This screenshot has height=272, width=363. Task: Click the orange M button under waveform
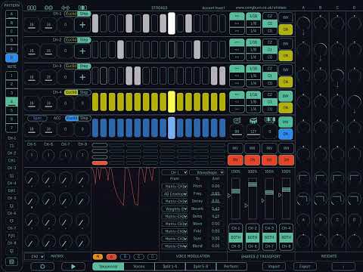(x=98, y=257)
